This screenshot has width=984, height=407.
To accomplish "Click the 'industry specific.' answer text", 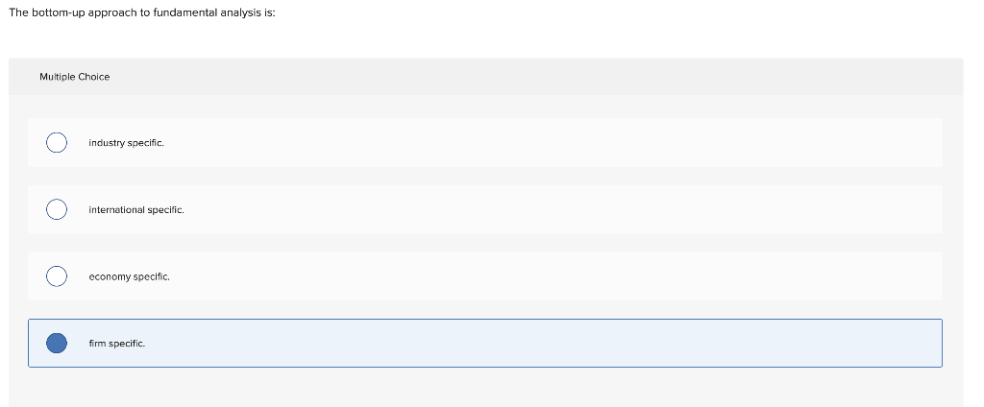I will (126, 143).
